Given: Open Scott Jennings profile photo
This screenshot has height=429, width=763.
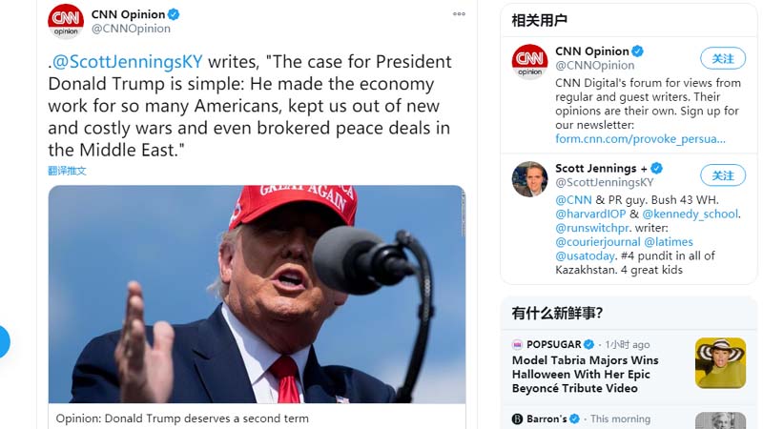Looking at the screenshot, I should [x=530, y=179].
